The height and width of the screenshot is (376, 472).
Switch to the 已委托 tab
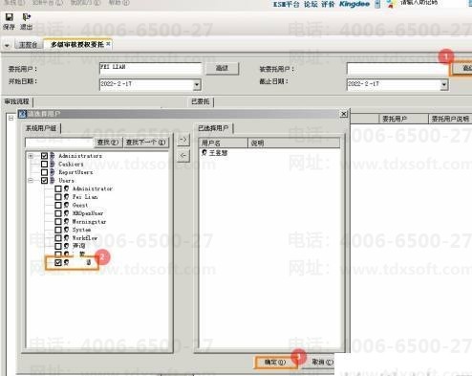click(x=201, y=101)
